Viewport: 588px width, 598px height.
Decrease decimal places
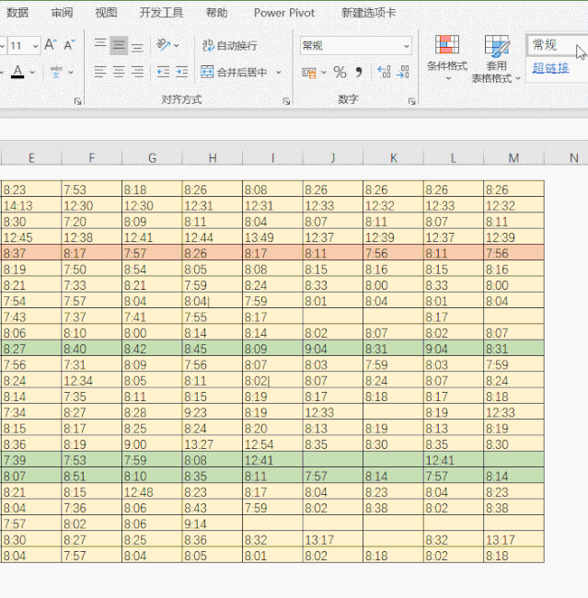pos(403,72)
